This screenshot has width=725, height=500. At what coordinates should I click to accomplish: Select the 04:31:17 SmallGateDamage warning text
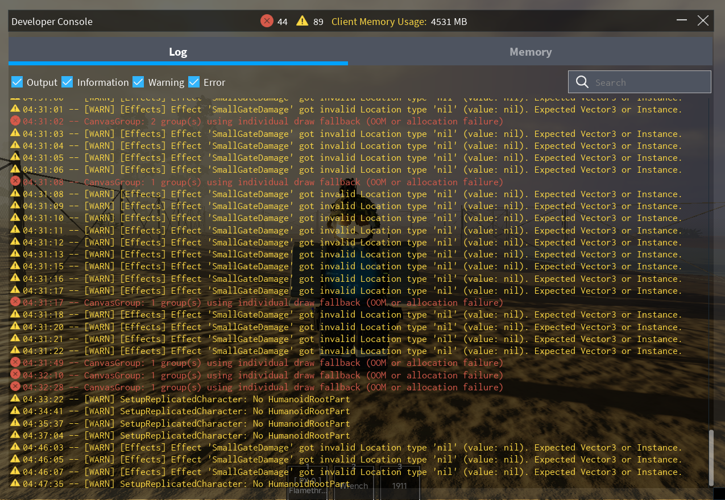(x=353, y=290)
